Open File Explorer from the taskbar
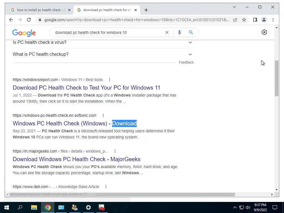This screenshot has height=213, width=284. click(x=34, y=207)
